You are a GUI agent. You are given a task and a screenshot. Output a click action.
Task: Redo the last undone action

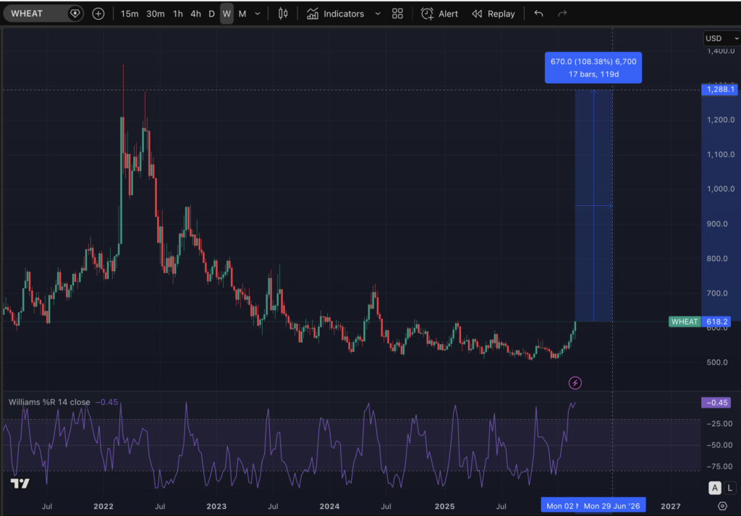[x=562, y=14]
